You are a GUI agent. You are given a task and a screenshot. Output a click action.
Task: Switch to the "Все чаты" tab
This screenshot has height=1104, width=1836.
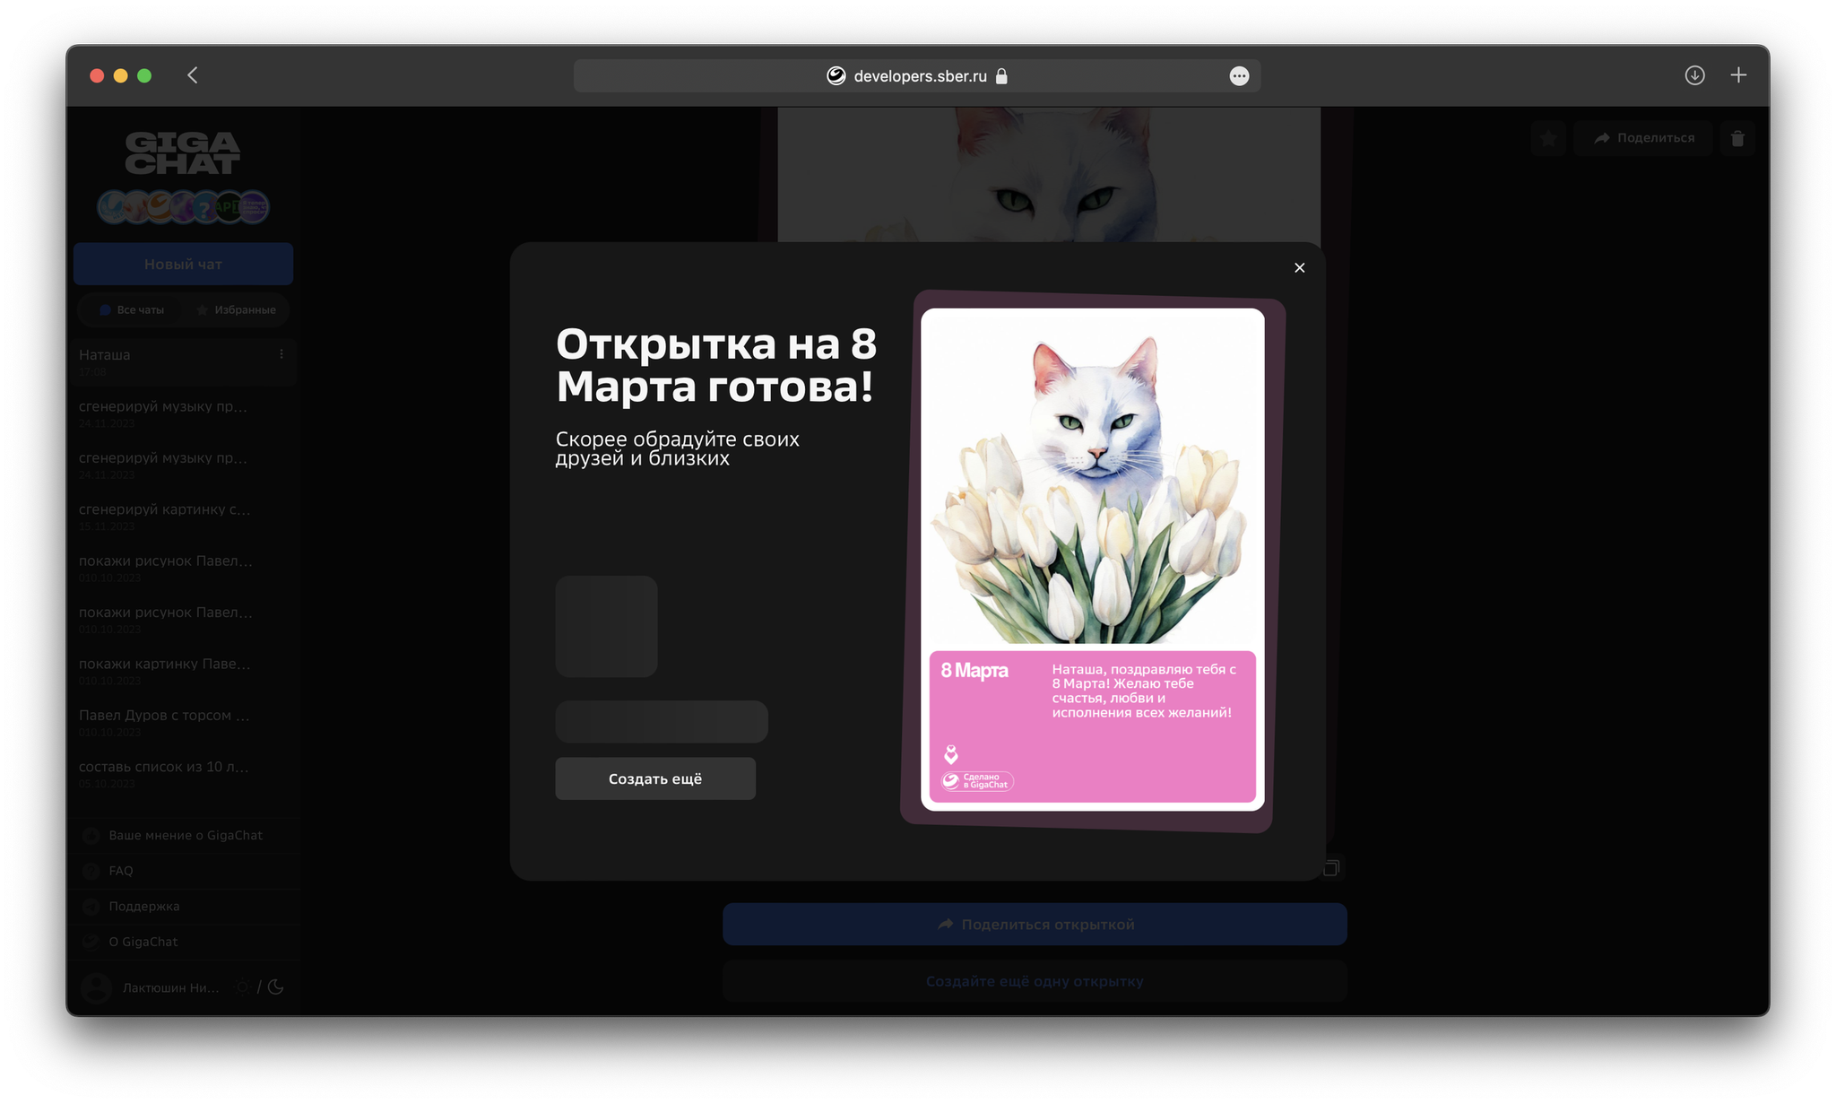(x=132, y=310)
